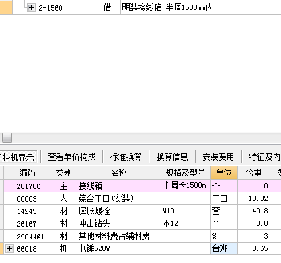281x263 pixels.
Task: Click the 类别 column header
Action: [x=64, y=172]
